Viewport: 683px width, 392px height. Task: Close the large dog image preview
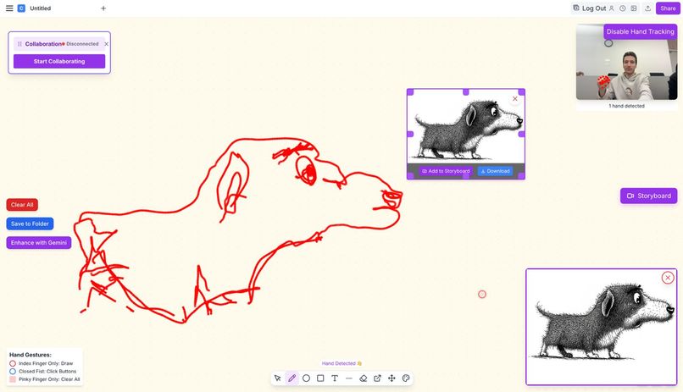(668, 278)
